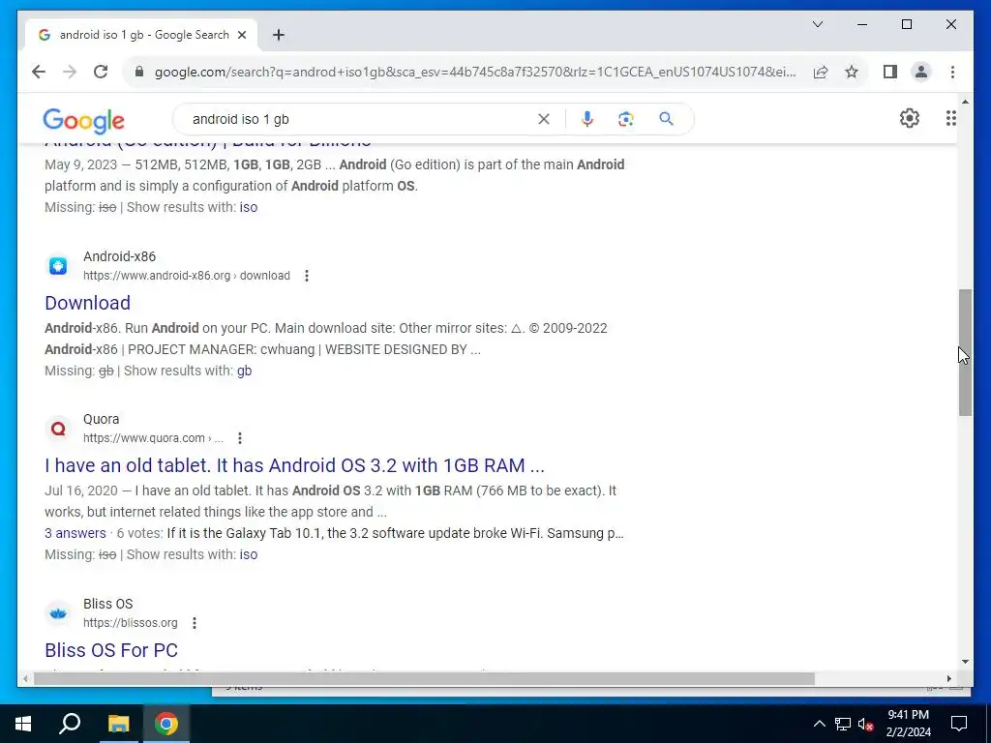Select the android iso 1 gb tab

point(142,35)
